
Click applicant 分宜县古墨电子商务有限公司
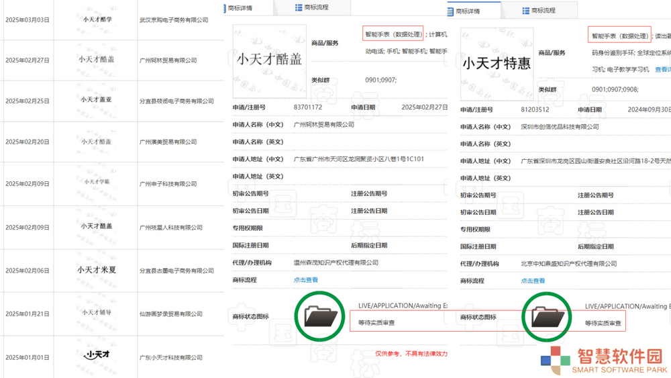(176, 271)
